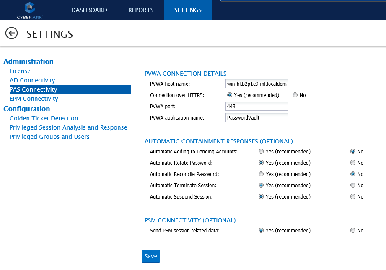Screen dimensions: 386x270
Task: Enable Automatic Adding to Pending Accounts
Action: pos(261,151)
